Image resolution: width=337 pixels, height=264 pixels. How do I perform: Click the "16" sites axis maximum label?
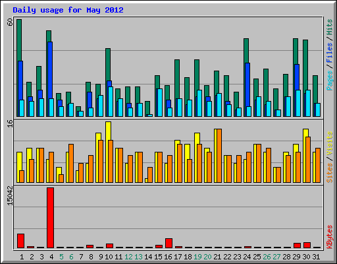click(x=10, y=123)
